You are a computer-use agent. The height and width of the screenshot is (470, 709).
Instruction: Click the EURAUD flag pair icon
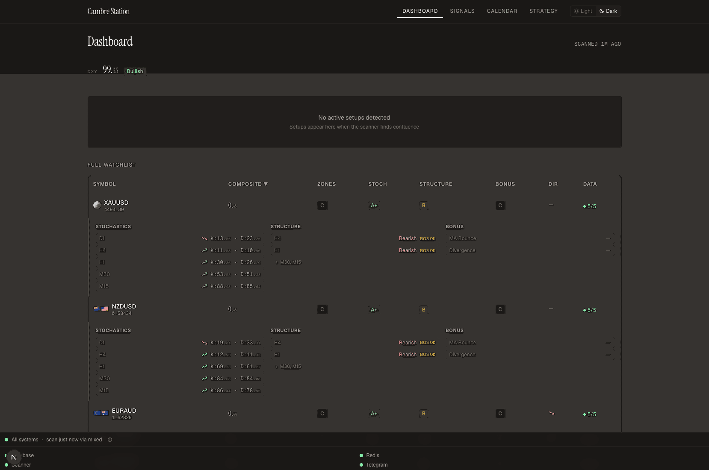(101, 413)
